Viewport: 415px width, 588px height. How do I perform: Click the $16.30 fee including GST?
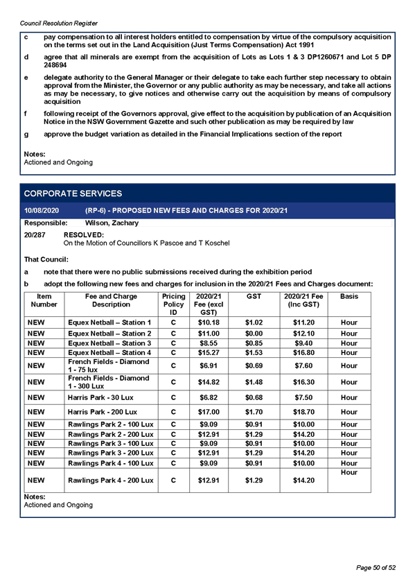pos(303,382)
